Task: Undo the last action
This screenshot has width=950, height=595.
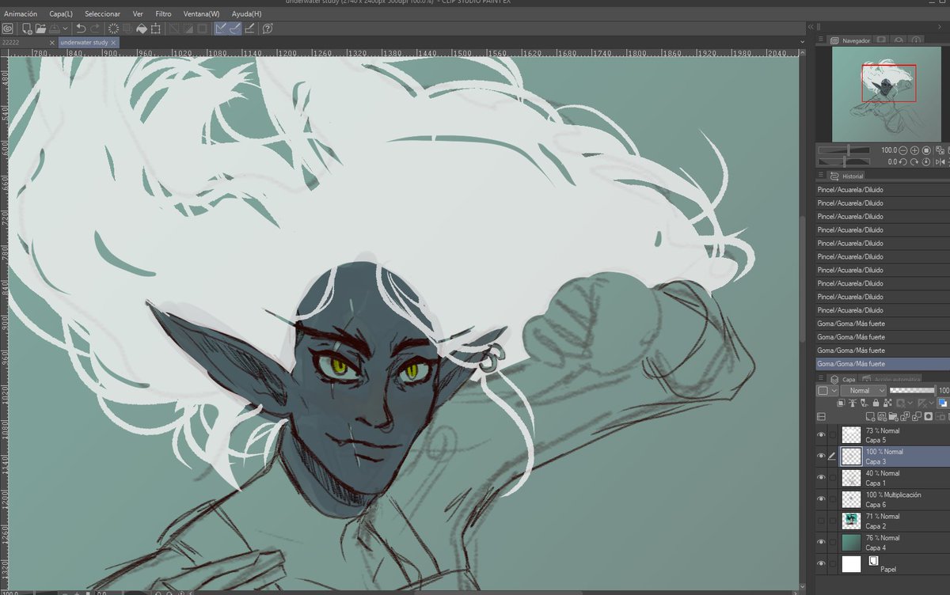Action: [x=81, y=28]
